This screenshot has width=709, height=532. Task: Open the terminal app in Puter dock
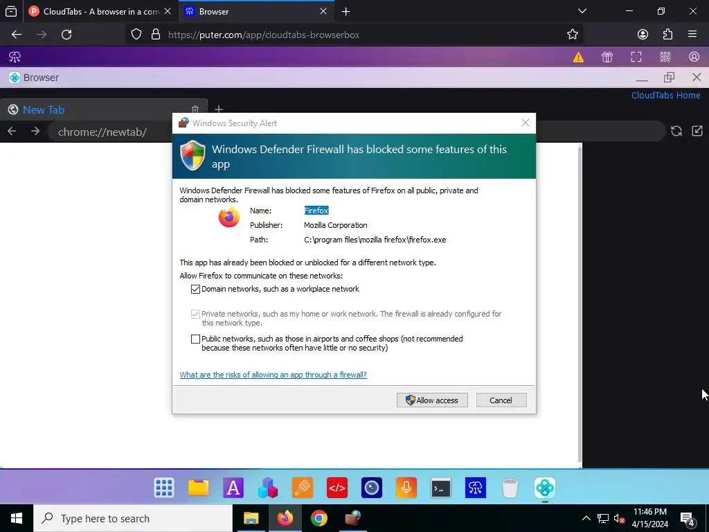[x=441, y=488]
